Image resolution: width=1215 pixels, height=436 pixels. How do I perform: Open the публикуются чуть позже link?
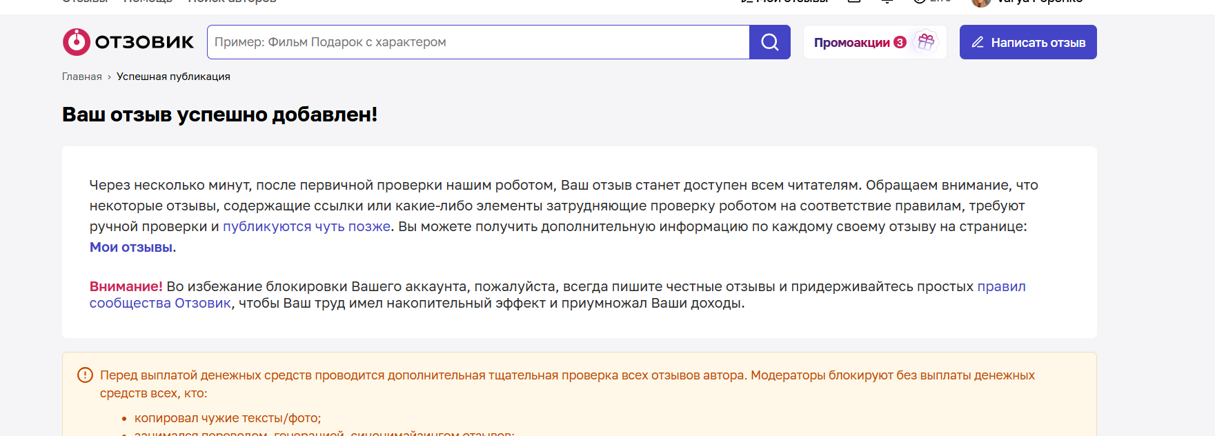[x=306, y=226]
